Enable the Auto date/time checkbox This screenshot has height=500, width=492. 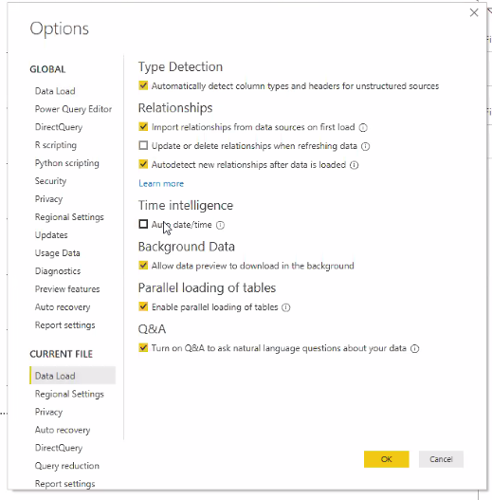pyautogui.click(x=143, y=224)
